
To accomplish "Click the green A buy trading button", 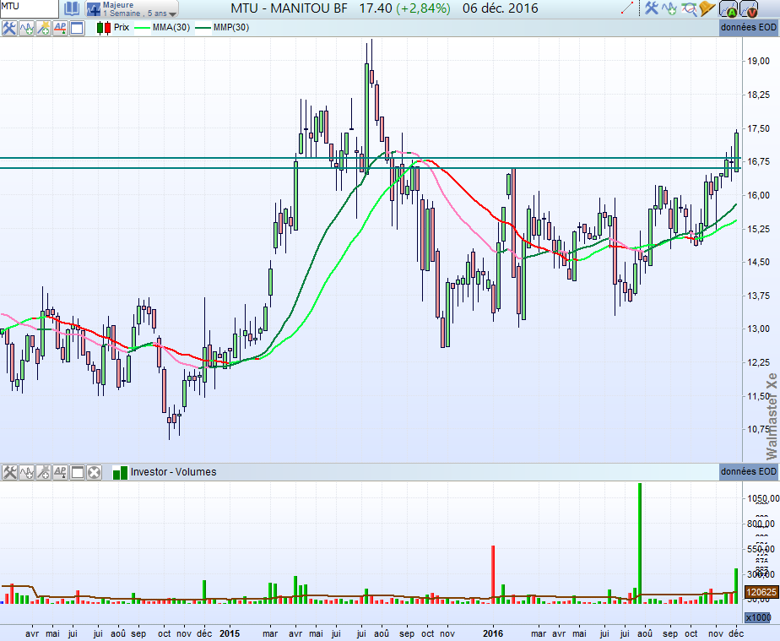I will pyautogui.click(x=729, y=9).
